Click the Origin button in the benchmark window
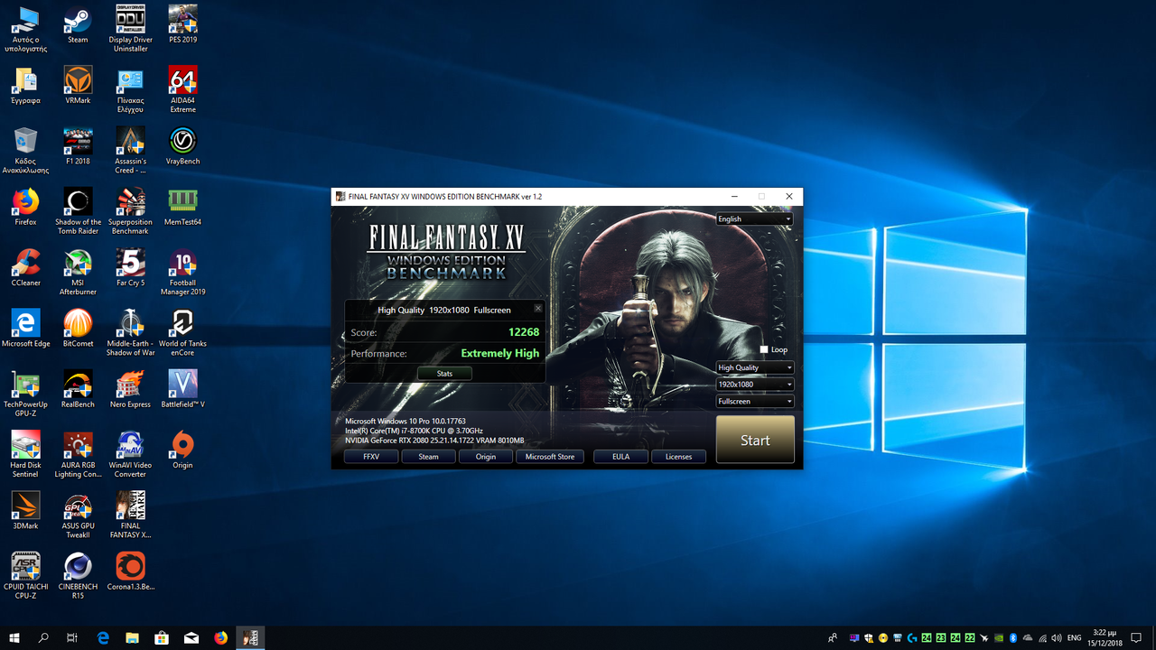 tap(486, 457)
